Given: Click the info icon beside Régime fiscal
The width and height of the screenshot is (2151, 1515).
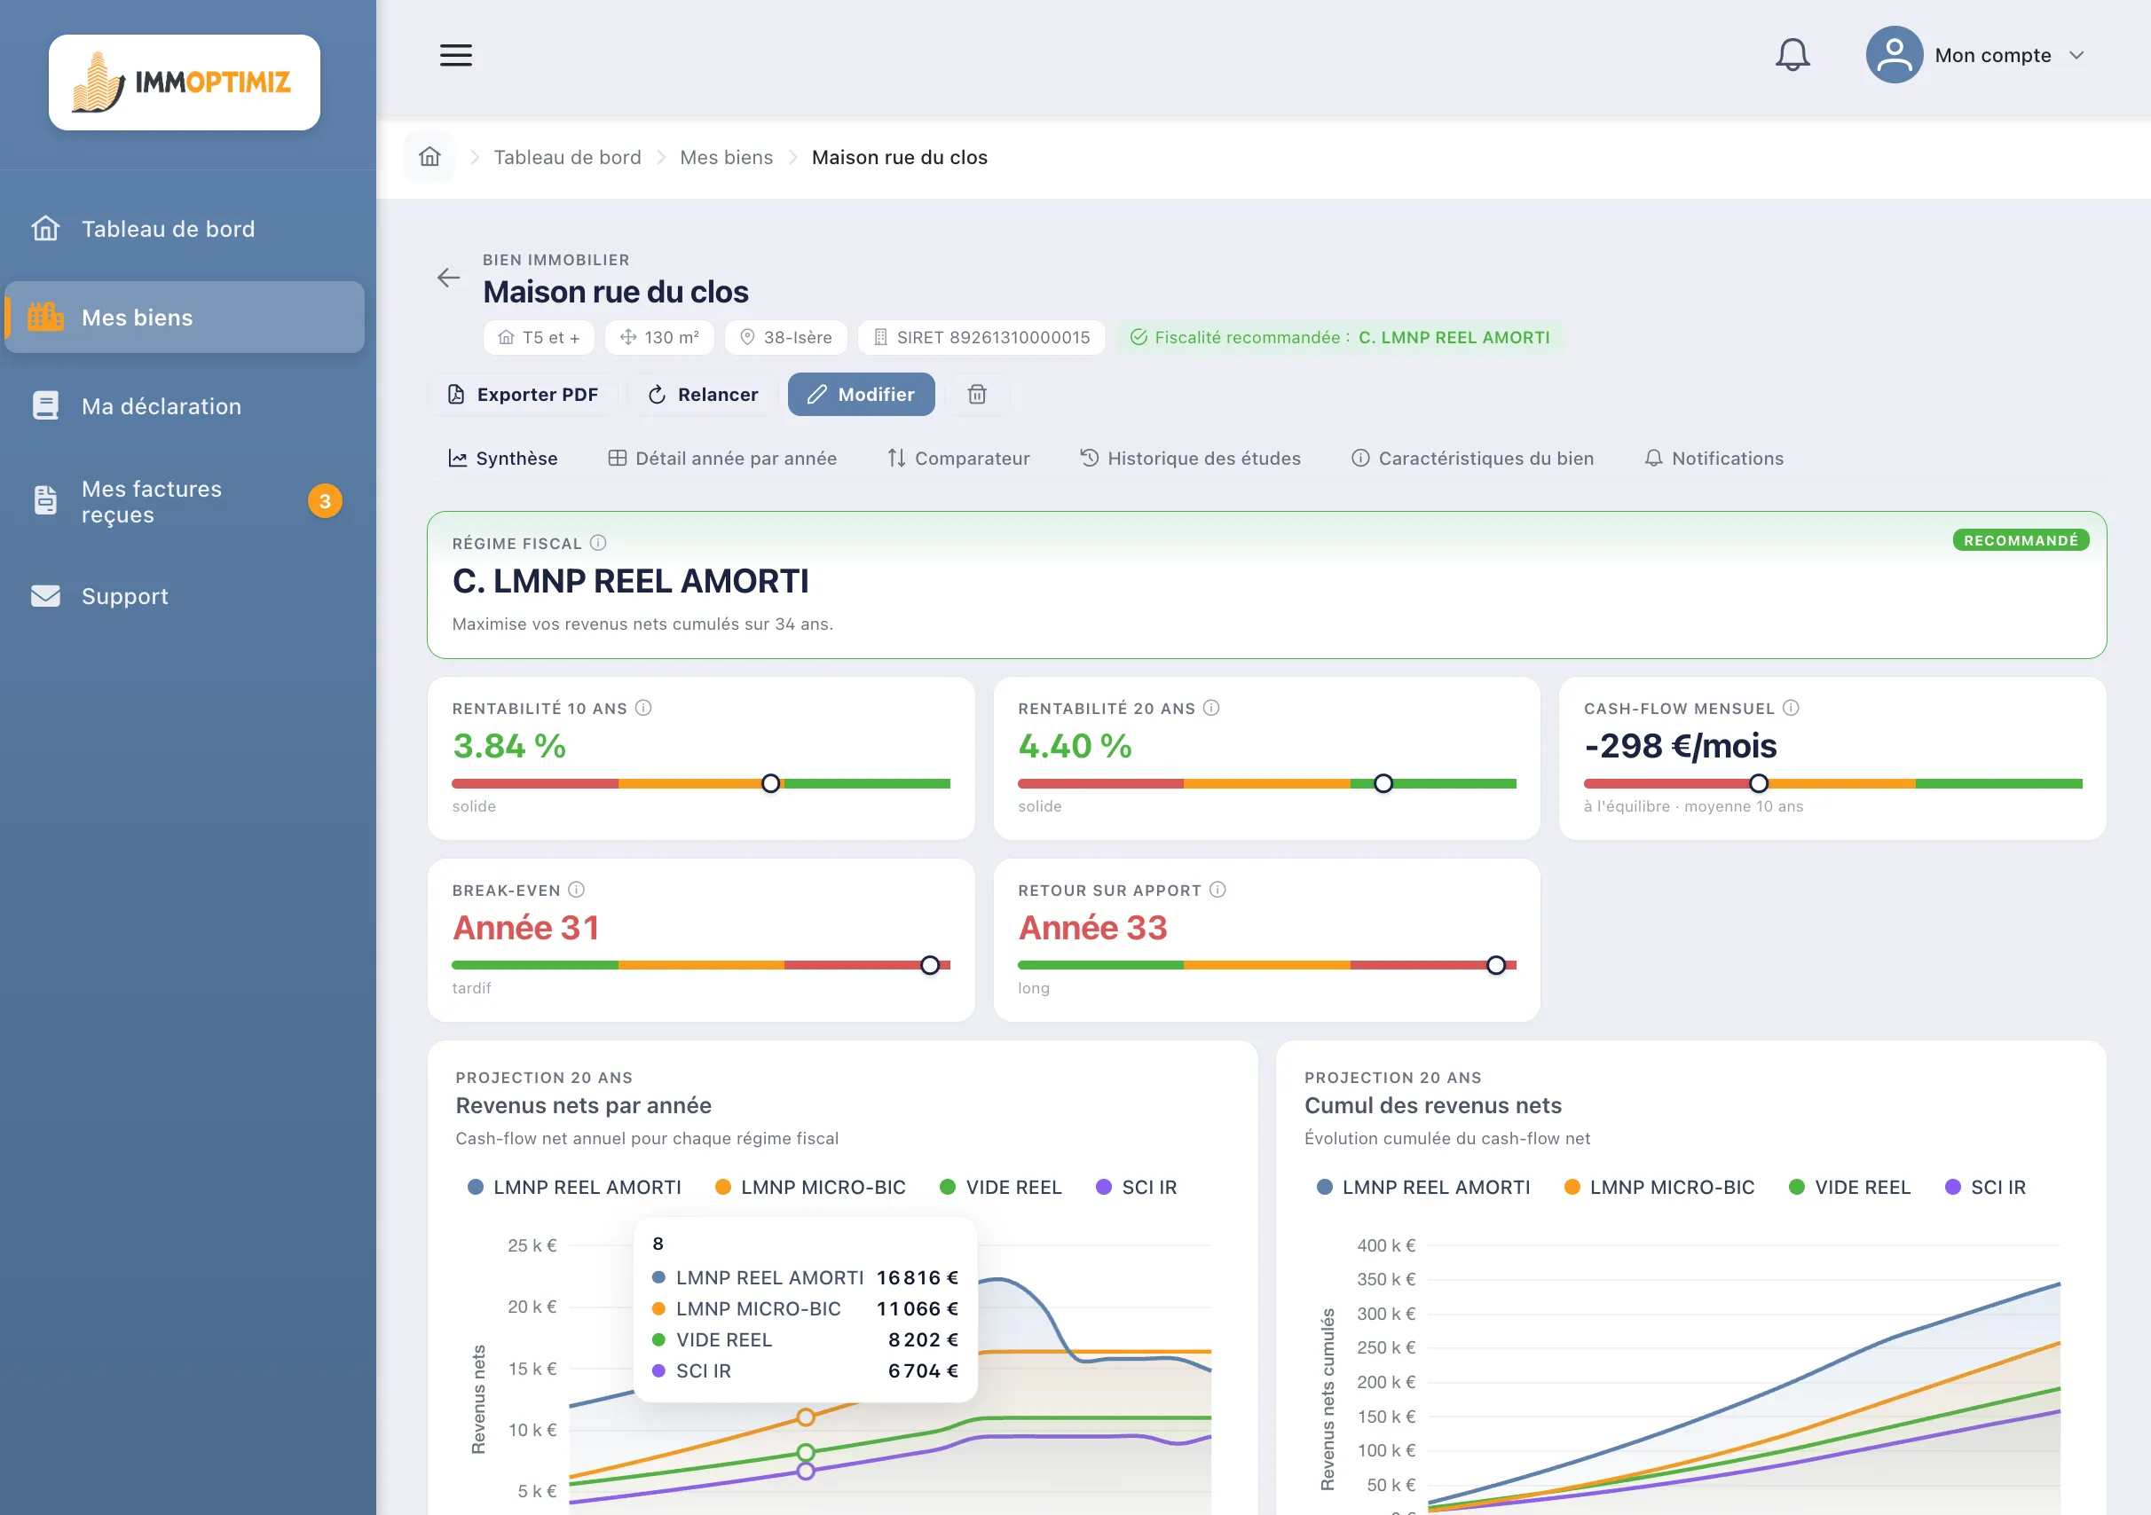Looking at the screenshot, I should 598,543.
